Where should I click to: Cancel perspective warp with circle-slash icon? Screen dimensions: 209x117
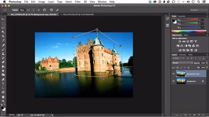pos(51,10)
